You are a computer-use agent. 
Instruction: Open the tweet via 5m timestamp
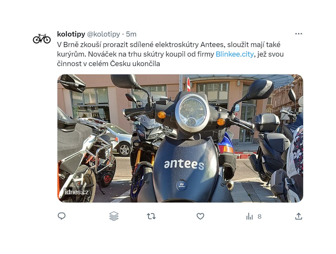[131, 34]
